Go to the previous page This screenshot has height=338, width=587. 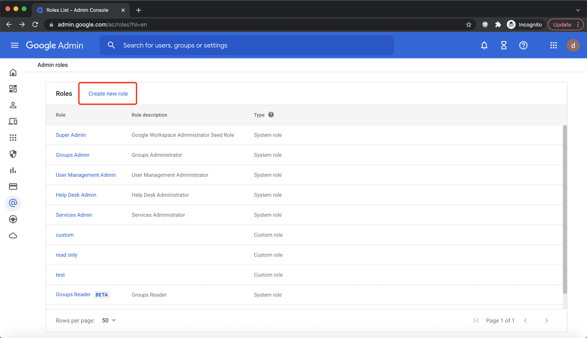(525, 320)
